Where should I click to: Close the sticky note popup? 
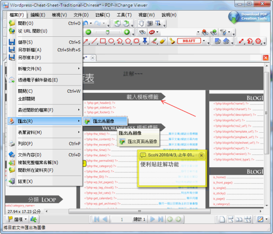pos(201,155)
